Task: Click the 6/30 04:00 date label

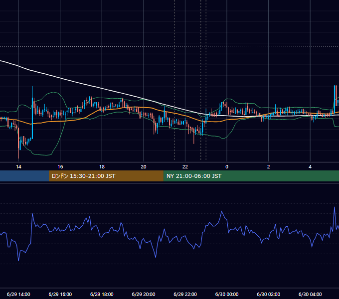Action: 310,294
